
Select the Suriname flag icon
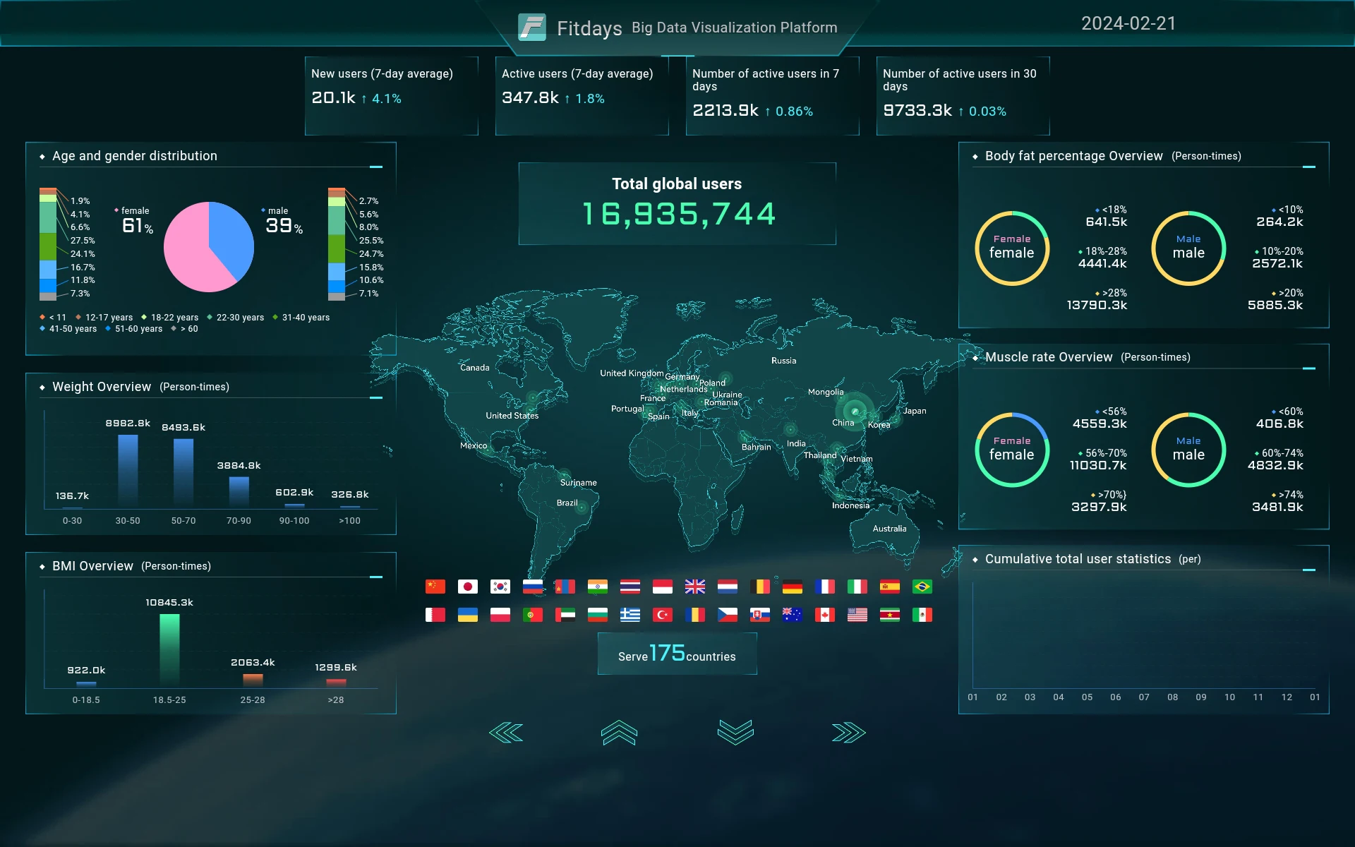click(889, 615)
